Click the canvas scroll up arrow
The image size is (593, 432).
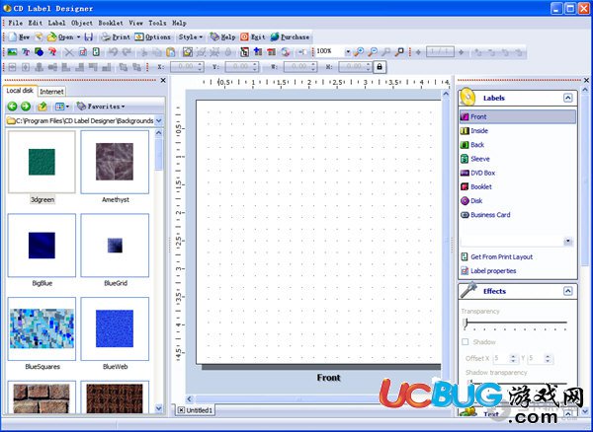pyautogui.click(x=447, y=94)
